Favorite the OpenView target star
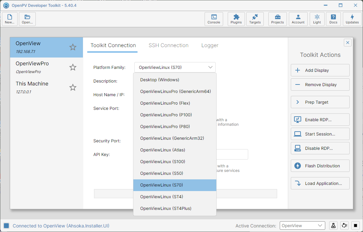The width and height of the screenshot is (363, 232). coord(73,47)
